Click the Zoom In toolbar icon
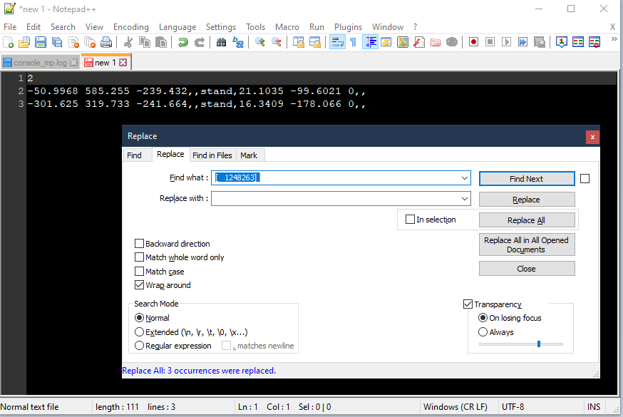The image size is (623, 417). (x=260, y=42)
